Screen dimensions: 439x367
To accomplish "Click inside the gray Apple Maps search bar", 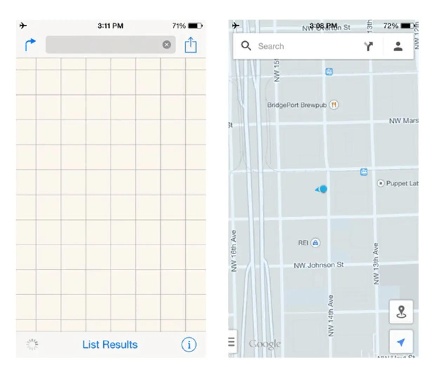I will (104, 45).
